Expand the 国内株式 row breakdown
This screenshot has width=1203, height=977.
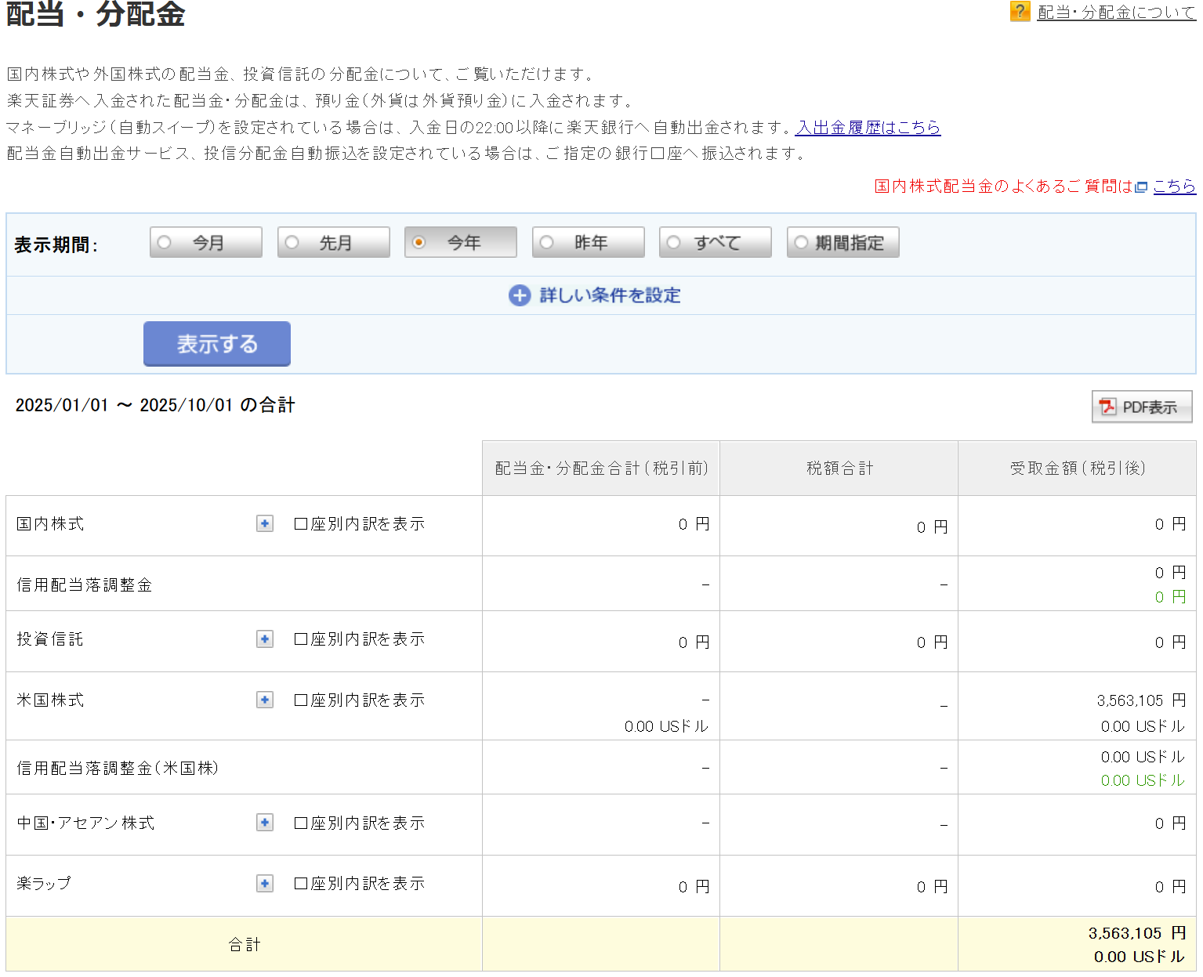coord(265,523)
